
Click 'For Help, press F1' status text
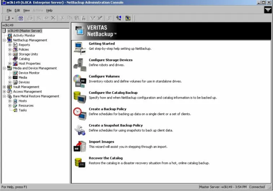pyautogui.click(x=14, y=187)
